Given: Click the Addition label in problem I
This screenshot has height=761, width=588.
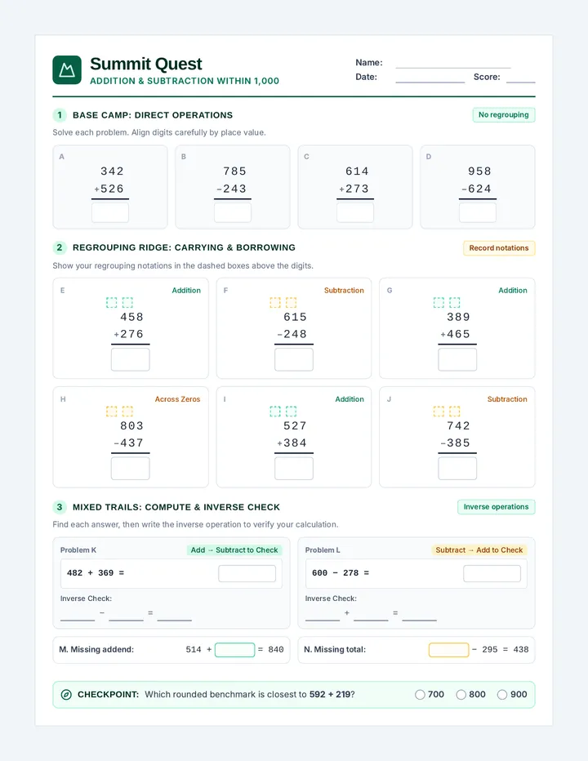Looking at the screenshot, I should click(350, 399).
